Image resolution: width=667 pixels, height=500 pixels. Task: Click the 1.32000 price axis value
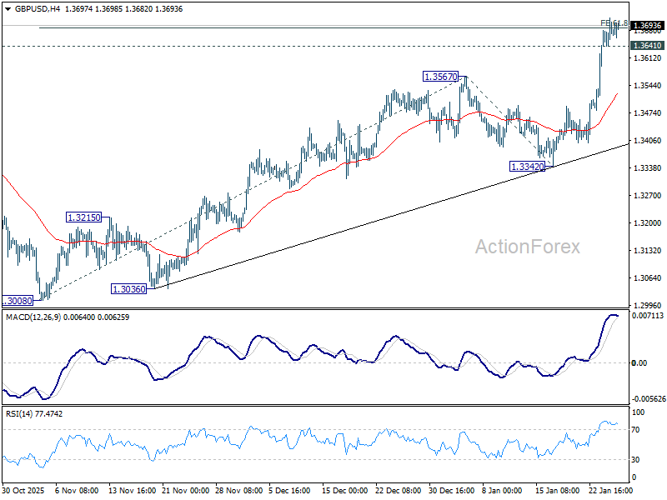[648, 222]
